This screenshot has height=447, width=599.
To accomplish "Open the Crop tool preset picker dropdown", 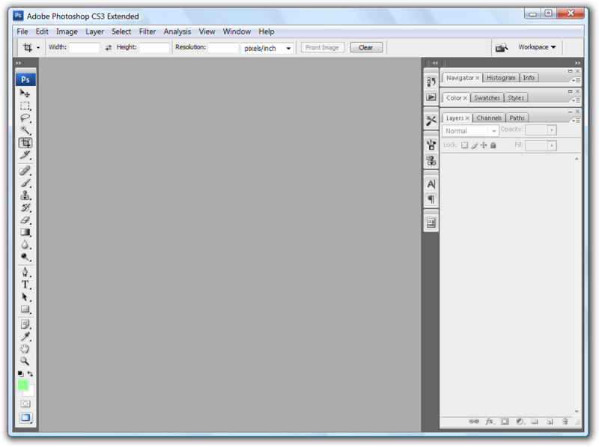I will [38, 48].
